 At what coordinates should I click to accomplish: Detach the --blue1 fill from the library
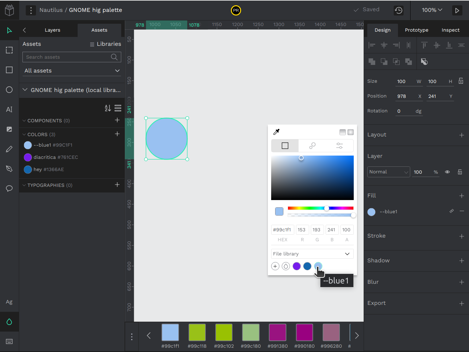(x=451, y=211)
